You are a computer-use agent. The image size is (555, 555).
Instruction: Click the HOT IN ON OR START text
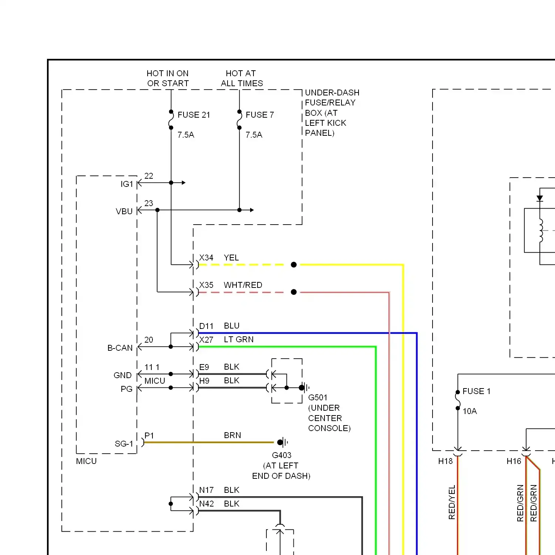tap(168, 78)
